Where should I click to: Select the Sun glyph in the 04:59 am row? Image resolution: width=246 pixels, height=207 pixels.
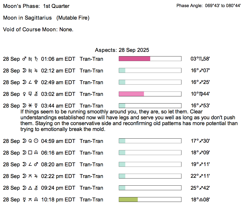point(36,141)
